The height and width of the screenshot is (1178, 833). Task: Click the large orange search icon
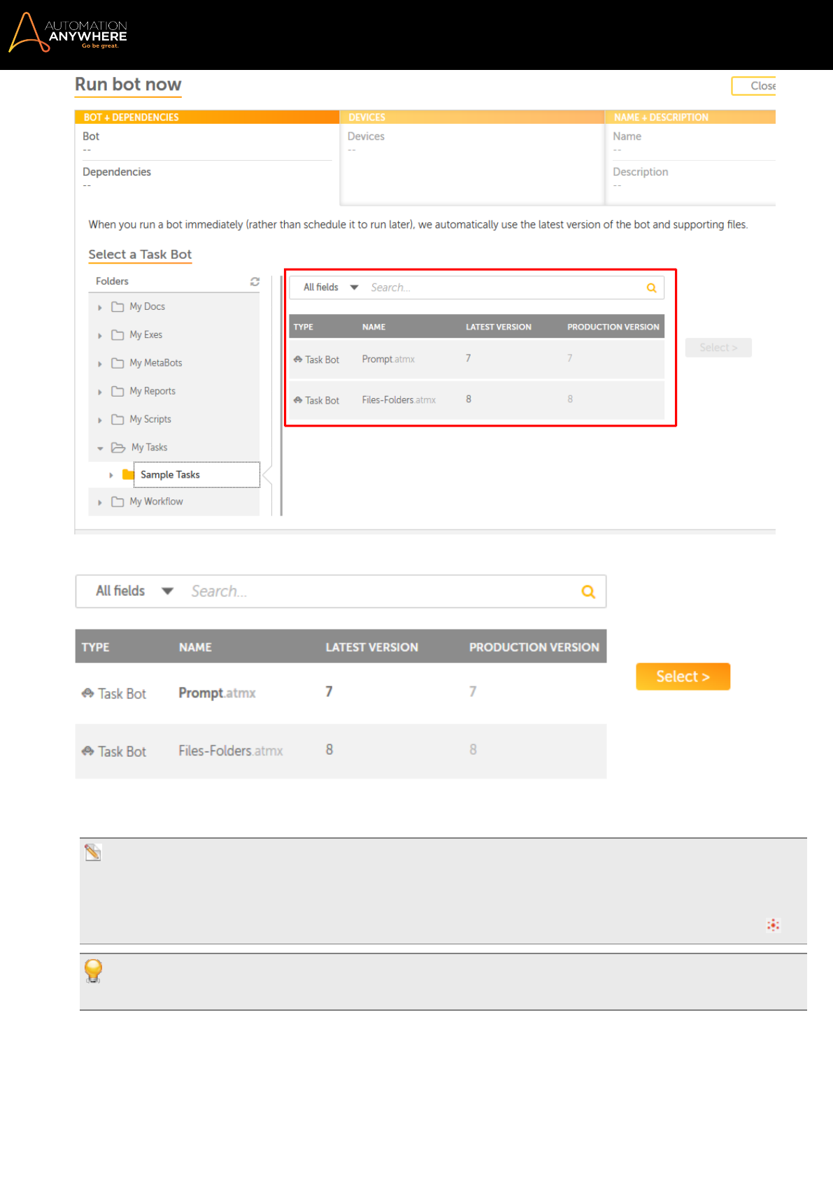tap(588, 592)
